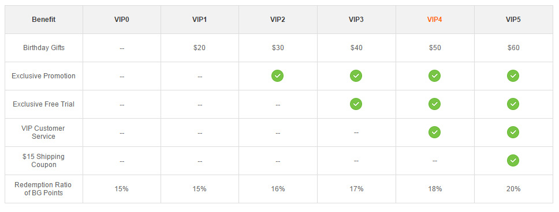Click the $15 Shipping Coupon row label

pos(43,160)
